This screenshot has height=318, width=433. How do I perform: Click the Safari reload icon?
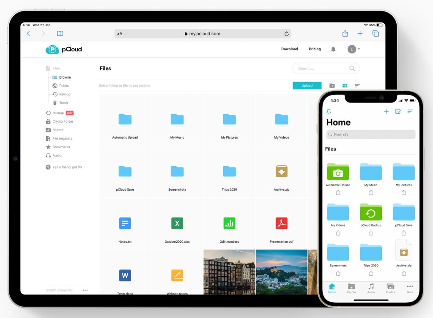[286, 34]
